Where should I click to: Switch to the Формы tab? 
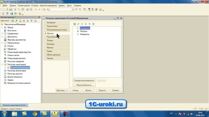click(56, 40)
